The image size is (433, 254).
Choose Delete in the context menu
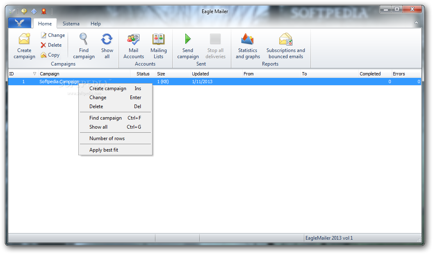point(116,107)
